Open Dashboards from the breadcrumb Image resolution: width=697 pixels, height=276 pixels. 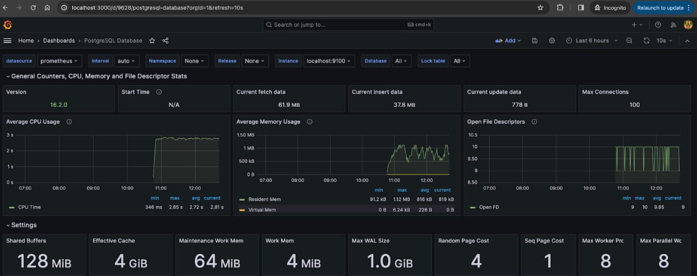59,41
